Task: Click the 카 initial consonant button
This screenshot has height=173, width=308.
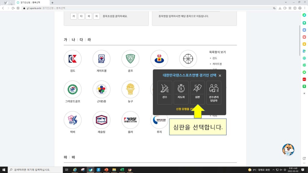Action: pyautogui.click(x=74, y=16)
